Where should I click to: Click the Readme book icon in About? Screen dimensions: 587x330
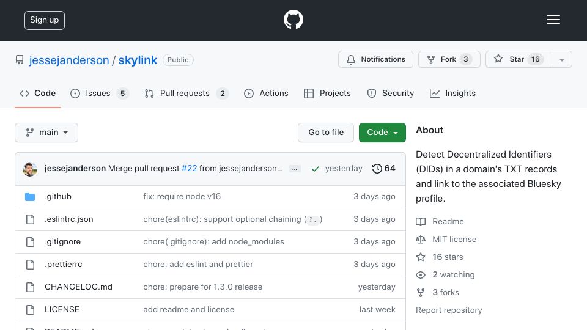421,221
